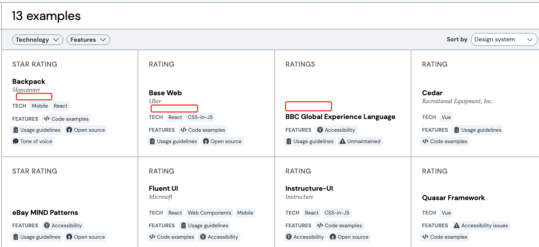The image size is (539, 247).
Task: Click the warning triangle icon in Unmaintained tag
Action: [343, 141]
